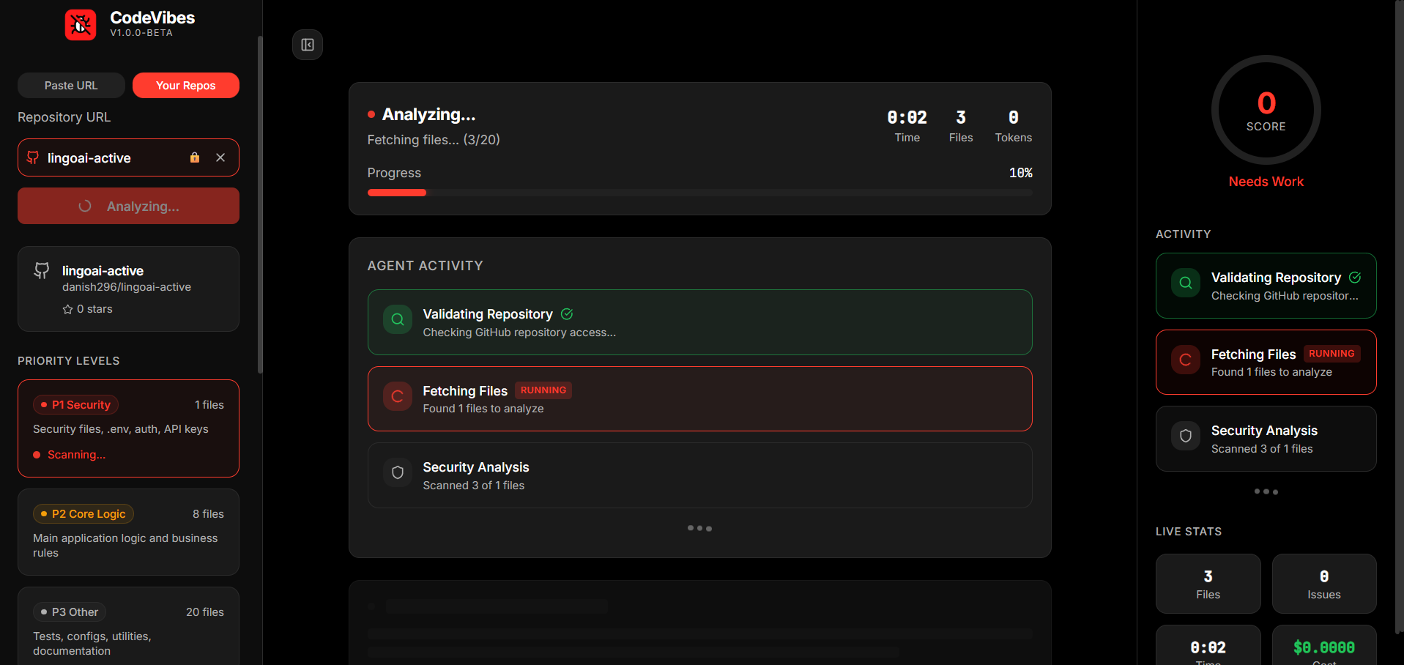Image resolution: width=1404 pixels, height=665 pixels.
Task: Select the P1 Security priority card
Action: pyautogui.click(x=128, y=428)
